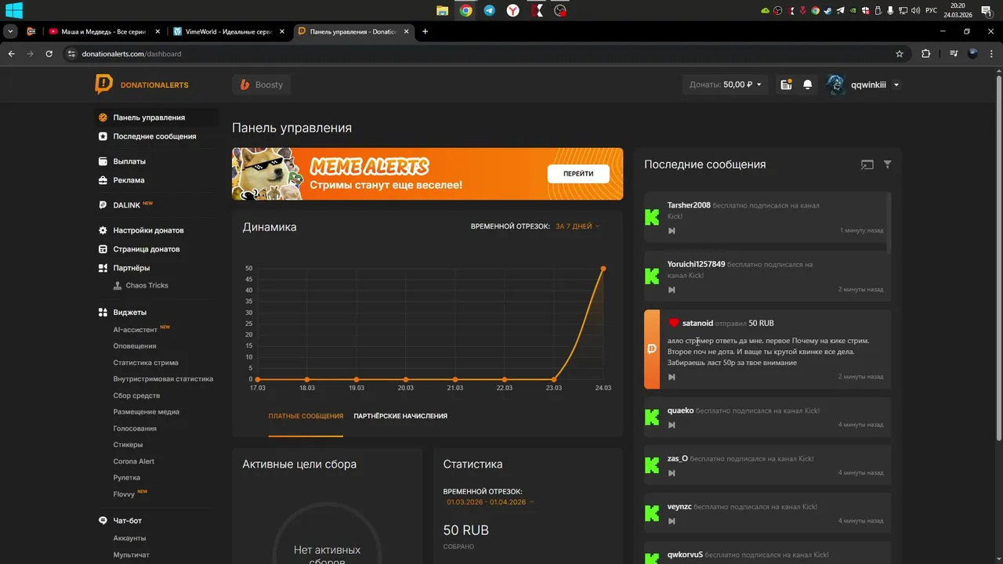
Task: Replay the veynzc subscription alert
Action: point(672,521)
